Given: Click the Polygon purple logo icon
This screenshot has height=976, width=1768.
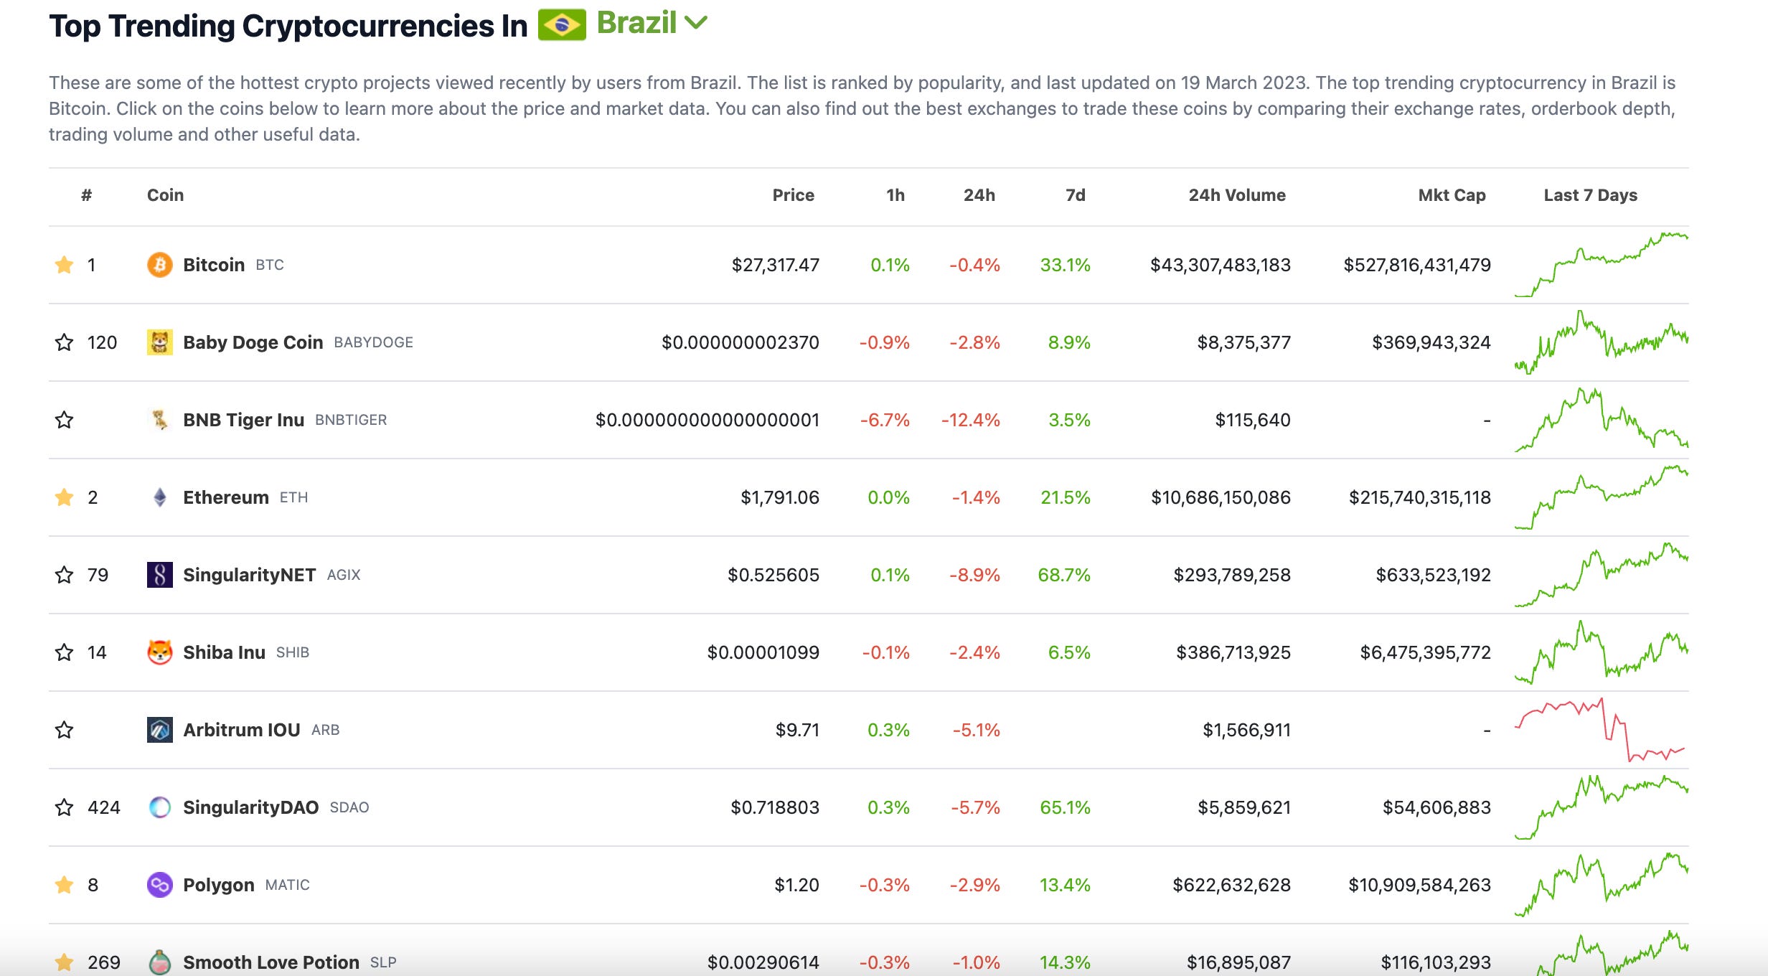Looking at the screenshot, I should 159,885.
